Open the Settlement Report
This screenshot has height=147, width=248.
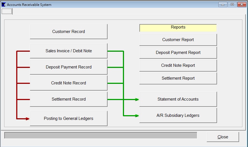(x=178, y=78)
